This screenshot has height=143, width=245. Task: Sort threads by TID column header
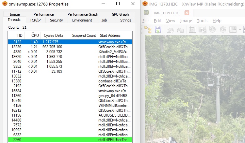[16, 36]
